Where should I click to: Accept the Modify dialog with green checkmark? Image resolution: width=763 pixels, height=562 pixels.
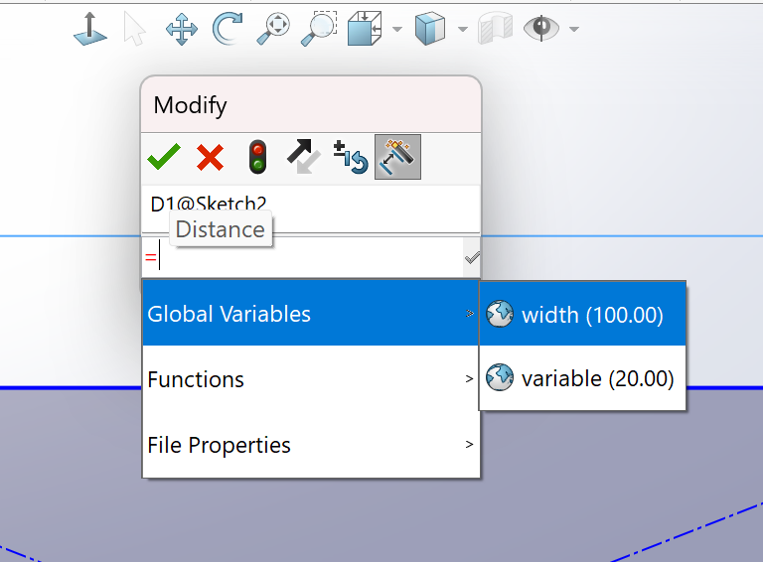pyautogui.click(x=164, y=157)
